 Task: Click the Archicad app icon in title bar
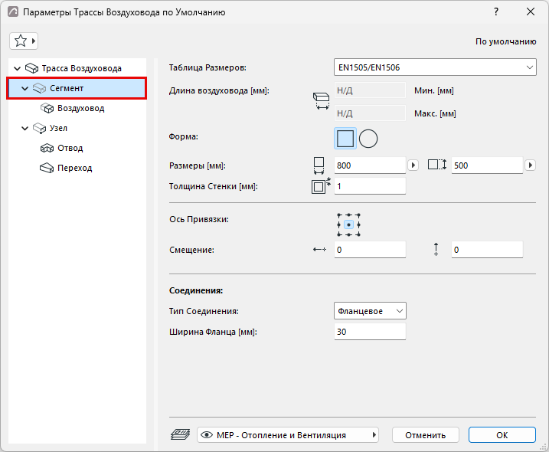click(x=13, y=12)
